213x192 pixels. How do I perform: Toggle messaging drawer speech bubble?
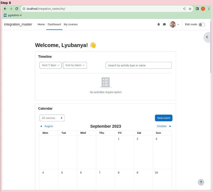point(164,24)
